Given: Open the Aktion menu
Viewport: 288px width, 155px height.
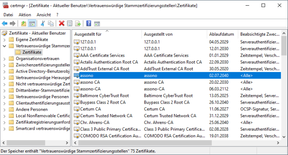Looking at the screenshot, I should (25, 15).
